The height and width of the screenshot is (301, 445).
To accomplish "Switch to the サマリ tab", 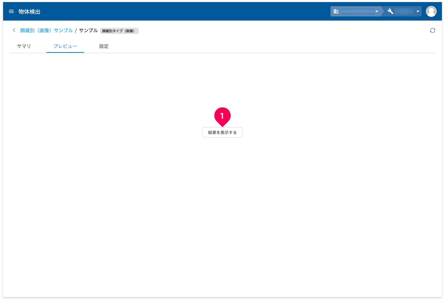I will tap(24, 46).
